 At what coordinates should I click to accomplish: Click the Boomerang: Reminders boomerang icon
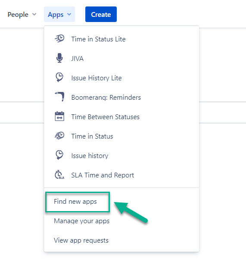coord(59,97)
